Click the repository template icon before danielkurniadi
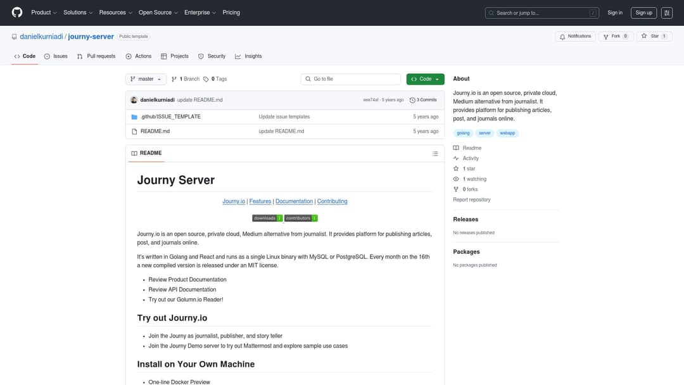 tap(15, 37)
